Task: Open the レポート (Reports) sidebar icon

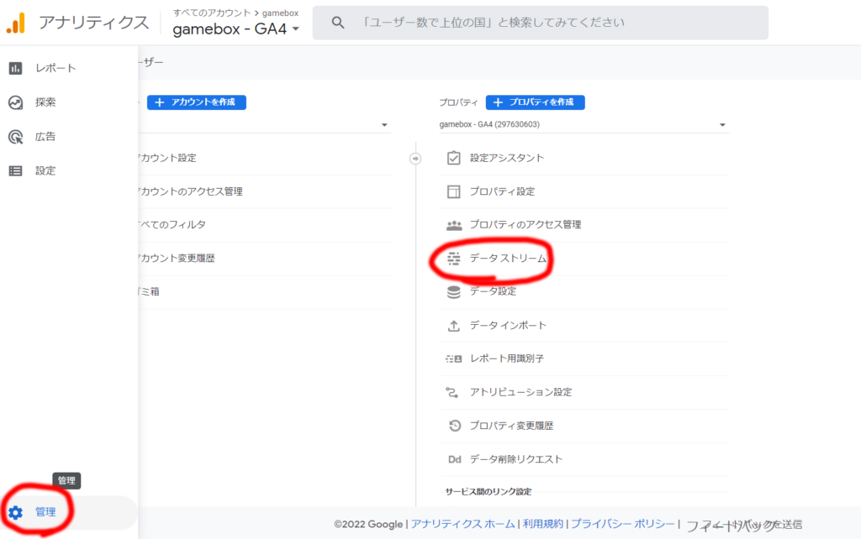Action: pyautogui.click(x=15, y=68)
